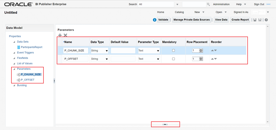Click the blue information icon beside Validate
276x130 pixels.
154,20
